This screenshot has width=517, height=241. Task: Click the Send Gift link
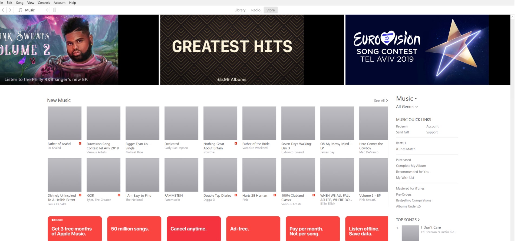click(403, 132)
